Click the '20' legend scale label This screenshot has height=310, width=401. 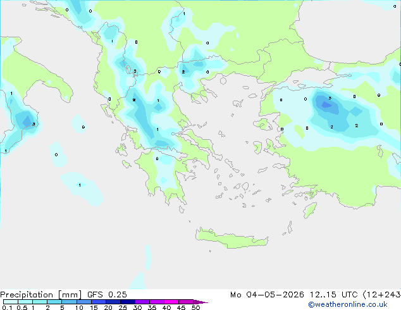click(108, 307)
